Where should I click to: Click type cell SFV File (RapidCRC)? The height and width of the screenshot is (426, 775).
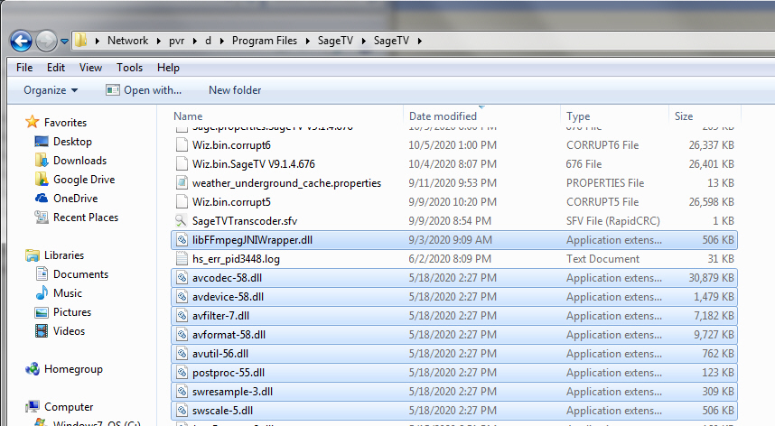pos(613,221)
